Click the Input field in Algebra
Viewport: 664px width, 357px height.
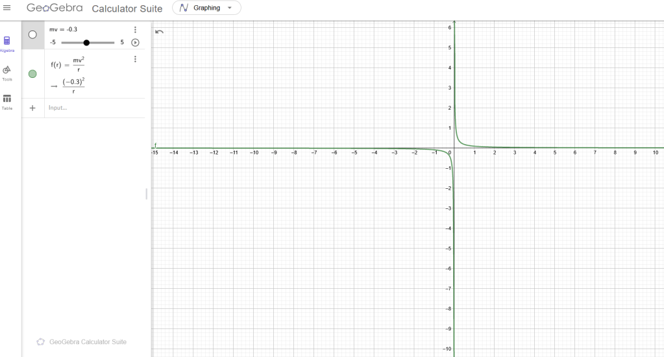91,108
